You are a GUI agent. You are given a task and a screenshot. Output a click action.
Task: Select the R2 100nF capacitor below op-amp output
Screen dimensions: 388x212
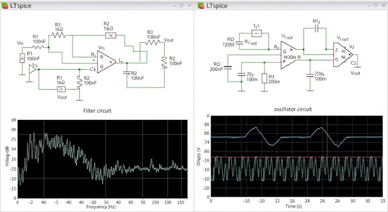[127, 73]
